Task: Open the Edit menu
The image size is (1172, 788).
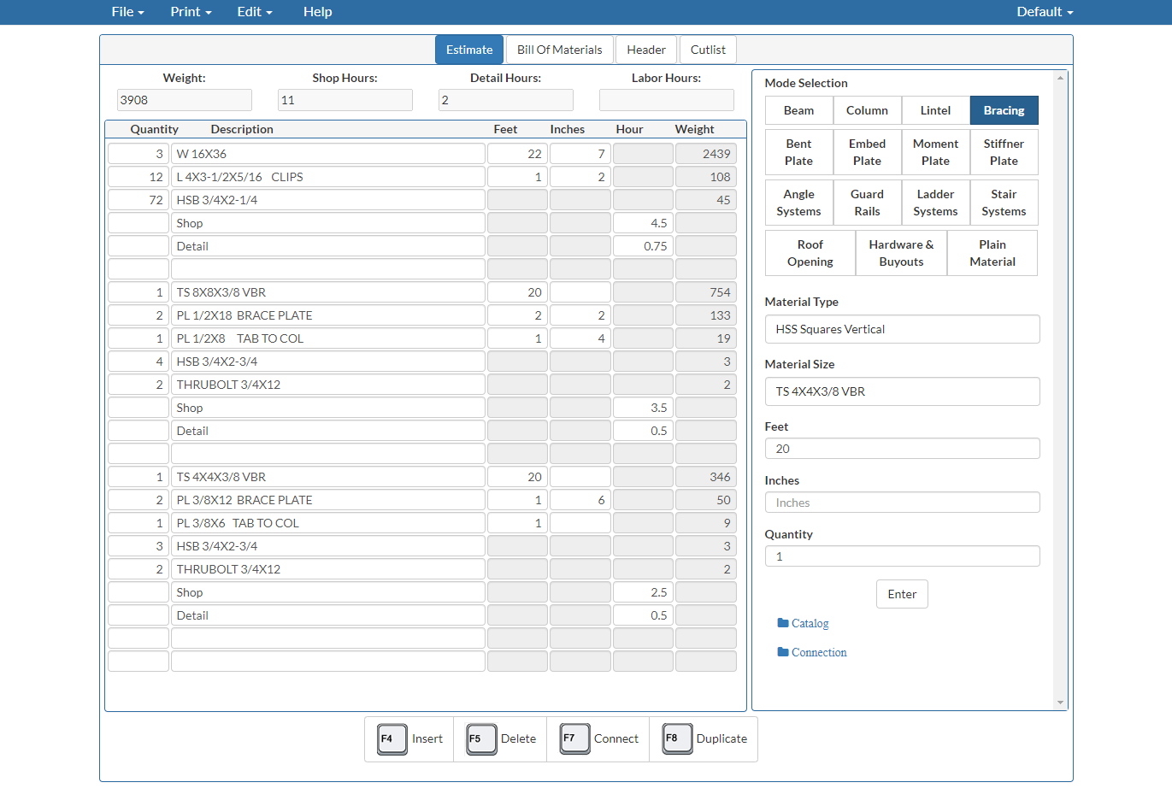Action: [x=255, y=12]
